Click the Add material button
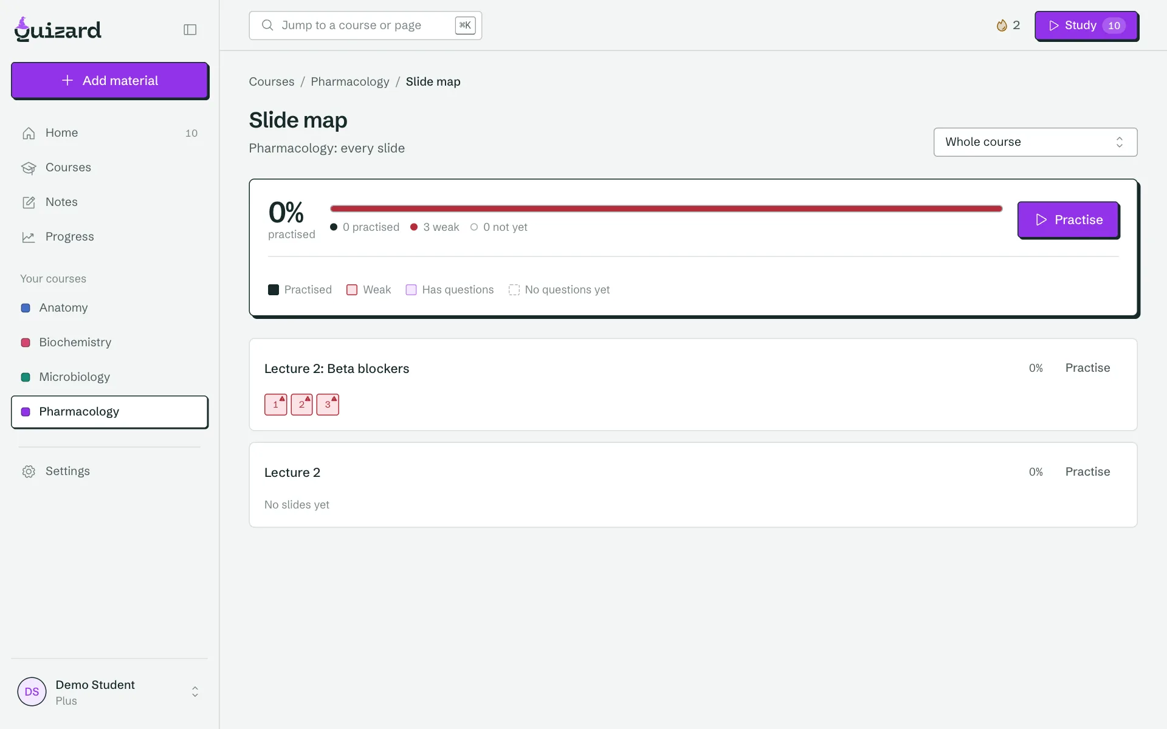1167x729 pixels. tap(109, 80)
